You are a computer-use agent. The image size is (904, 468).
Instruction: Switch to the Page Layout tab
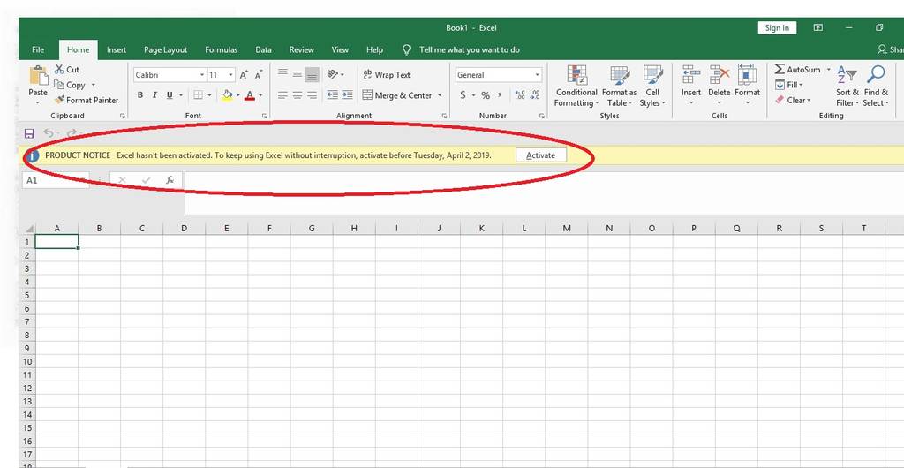point(165,50)
